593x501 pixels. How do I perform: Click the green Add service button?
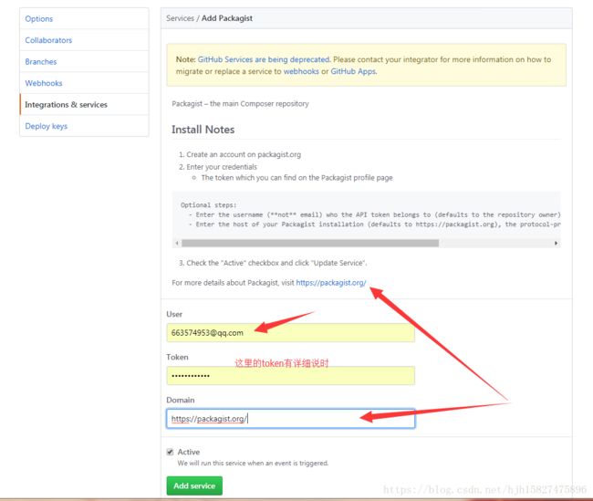[194, 485]
